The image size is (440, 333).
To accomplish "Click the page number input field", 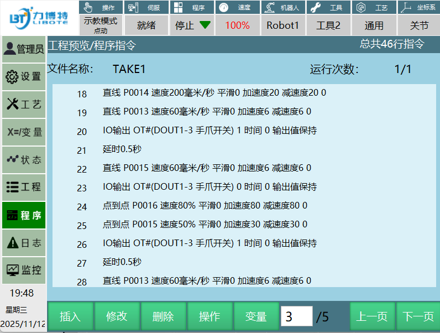I will (x=296, y=316).
